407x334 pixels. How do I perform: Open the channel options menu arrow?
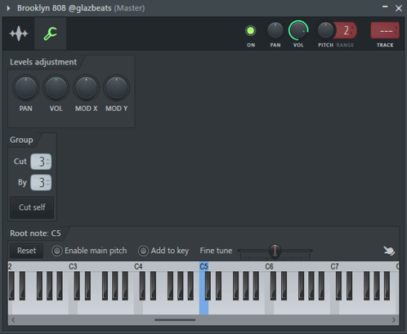point(8,8)
